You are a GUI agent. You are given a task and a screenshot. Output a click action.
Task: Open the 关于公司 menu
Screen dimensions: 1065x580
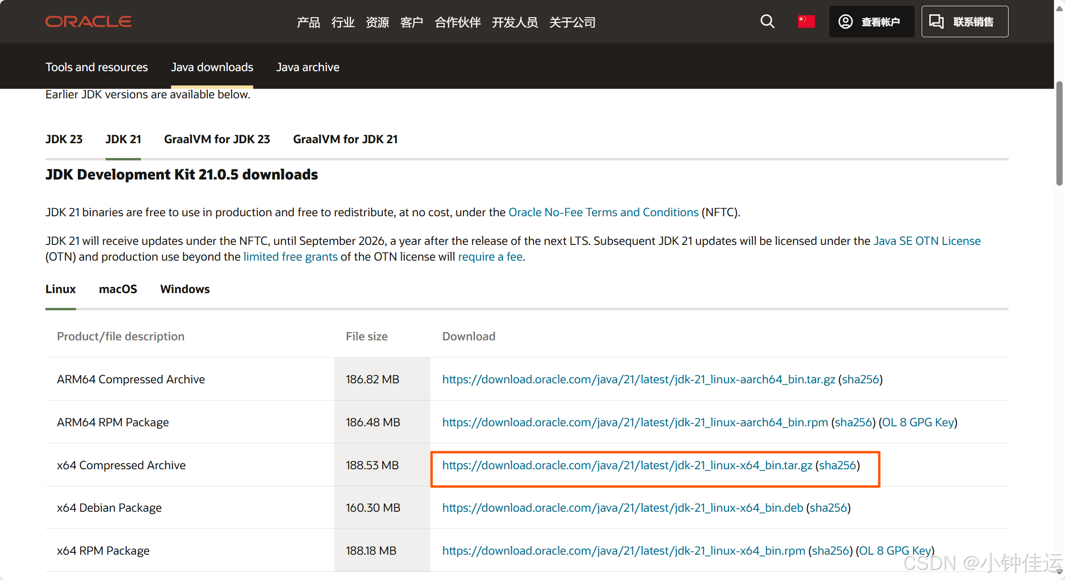(x=572, y=22)
